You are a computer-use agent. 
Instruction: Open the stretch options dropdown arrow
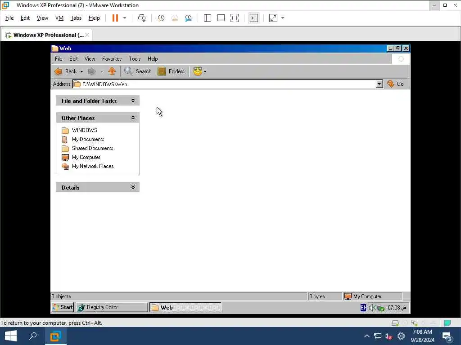pyautogui.click(x=283, y=18)
